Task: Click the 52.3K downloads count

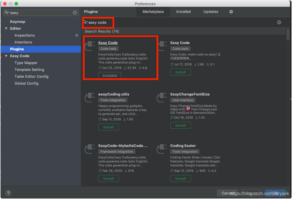Action: pyautogui.click(x=130, y=68)
